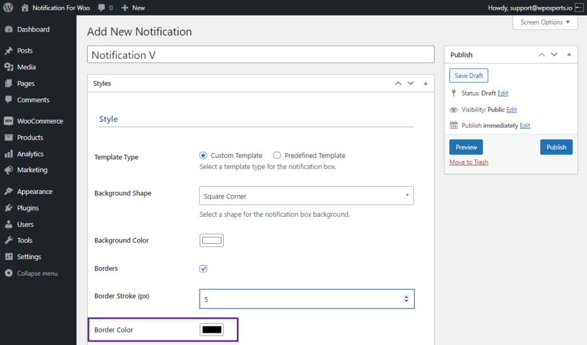Move Styles panel down
The height and width of the screenshot is (345, 587).
tap(410, 84)
